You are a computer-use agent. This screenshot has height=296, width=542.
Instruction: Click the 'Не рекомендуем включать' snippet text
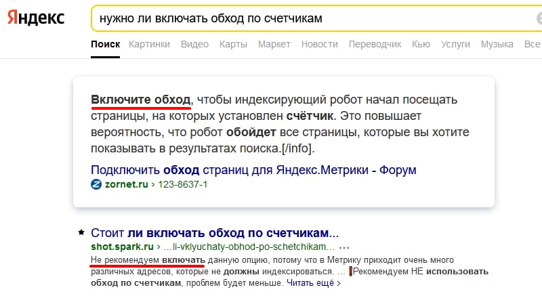coord(148,259)
